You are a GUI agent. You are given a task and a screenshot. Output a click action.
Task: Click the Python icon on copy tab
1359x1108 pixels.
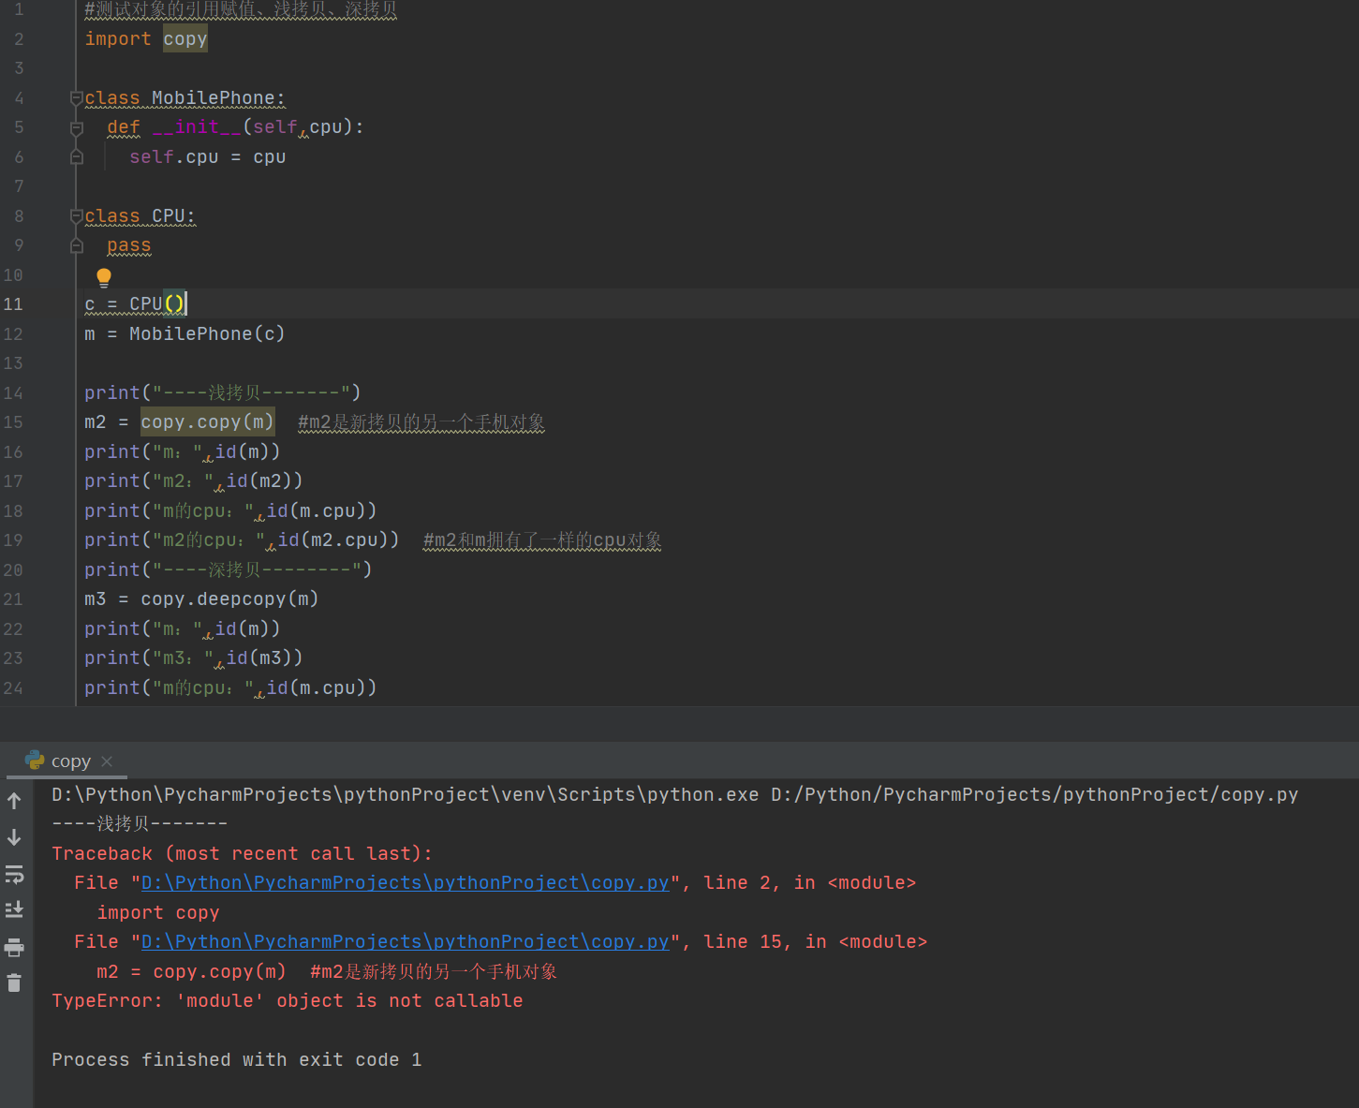[36, 761]
